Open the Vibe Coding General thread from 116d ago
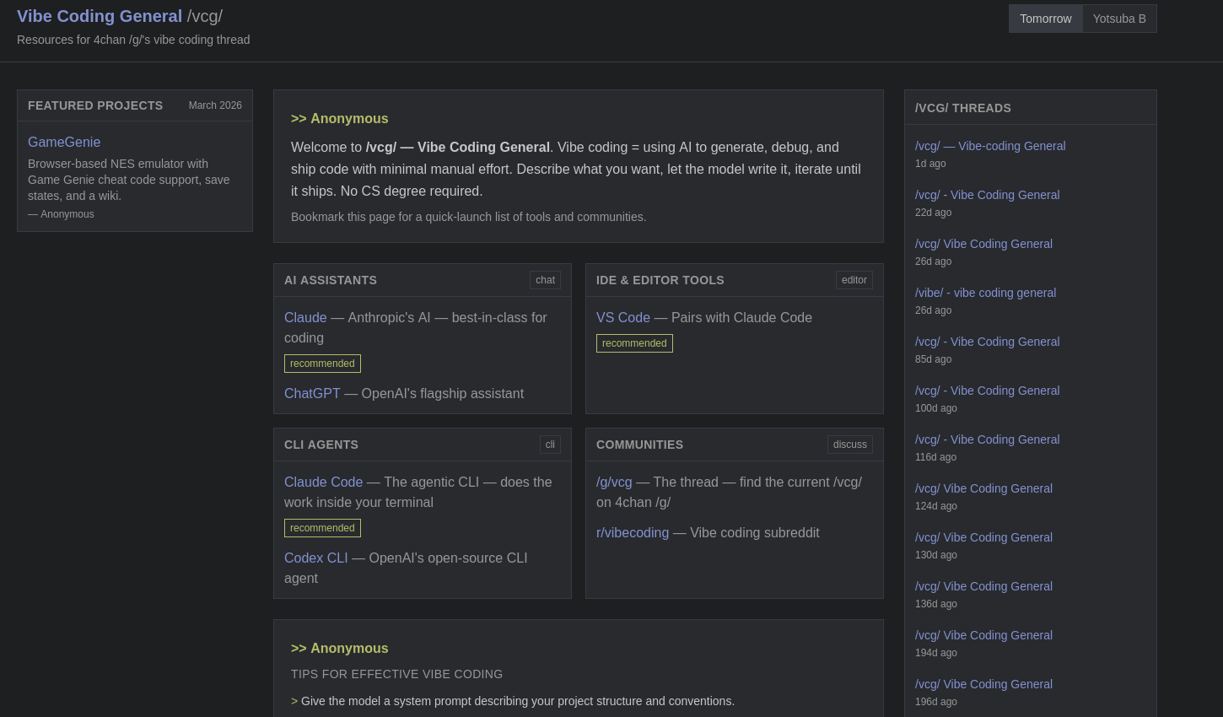 (987, 439)
